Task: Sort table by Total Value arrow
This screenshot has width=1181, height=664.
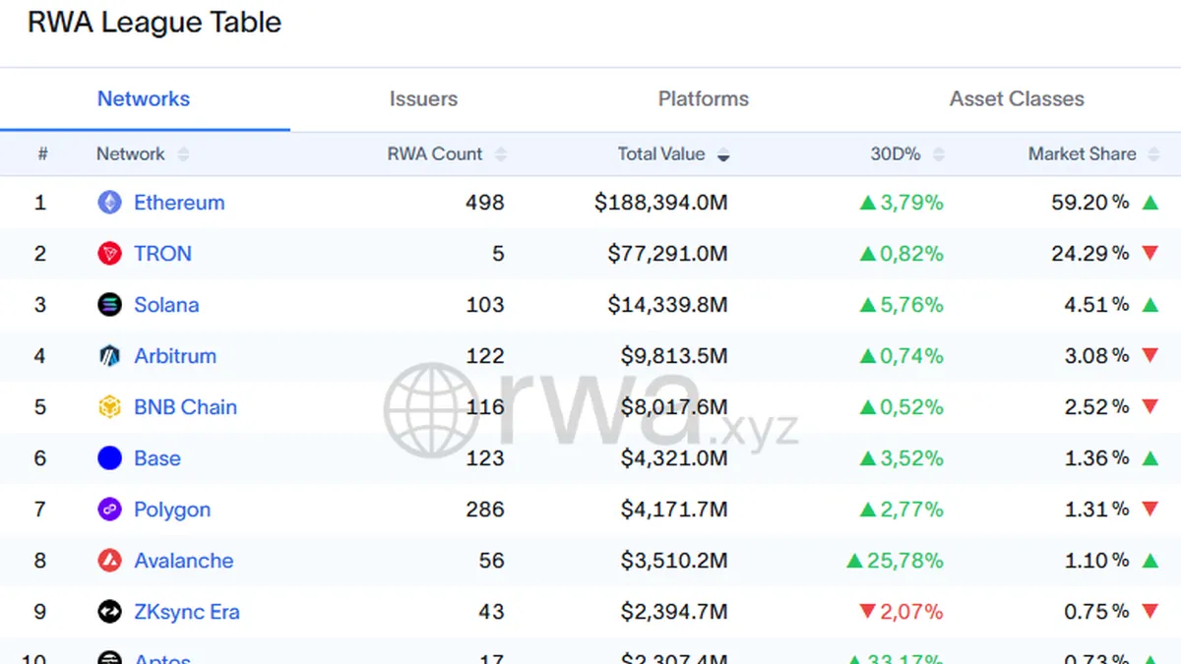Action: tap(723, 155)
